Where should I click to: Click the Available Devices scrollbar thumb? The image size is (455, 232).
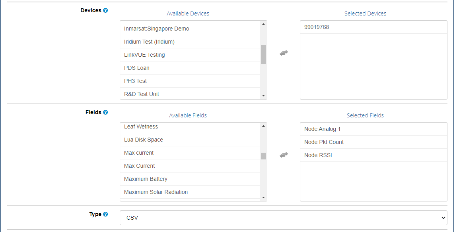click(x=263, y=54)
